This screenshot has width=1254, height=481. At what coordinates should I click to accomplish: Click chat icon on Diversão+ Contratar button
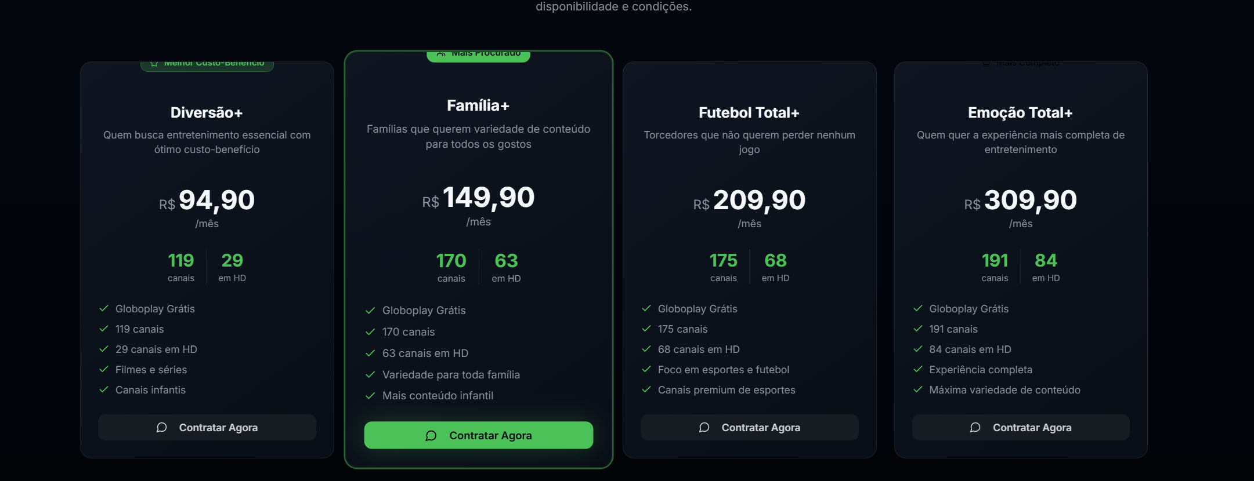coord(161,428)
